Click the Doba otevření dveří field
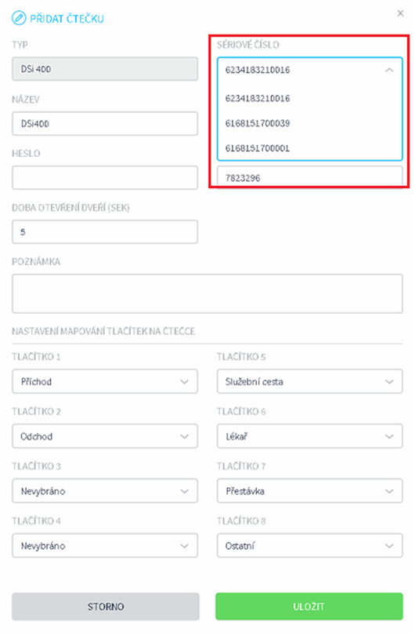This screenshot has width=415, height=633. [105, 231]
